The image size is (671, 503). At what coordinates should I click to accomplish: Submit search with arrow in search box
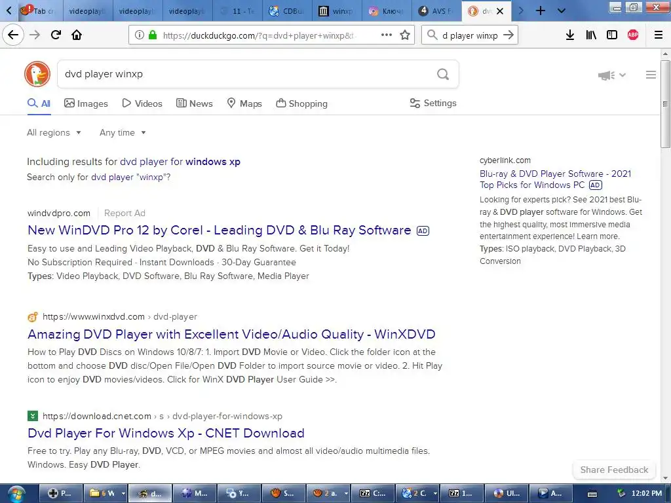508,35
